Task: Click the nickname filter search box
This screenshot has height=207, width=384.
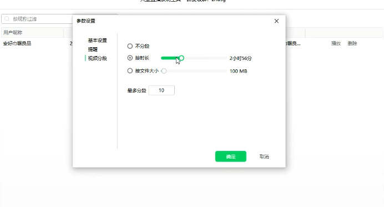Action: point(37,19)
